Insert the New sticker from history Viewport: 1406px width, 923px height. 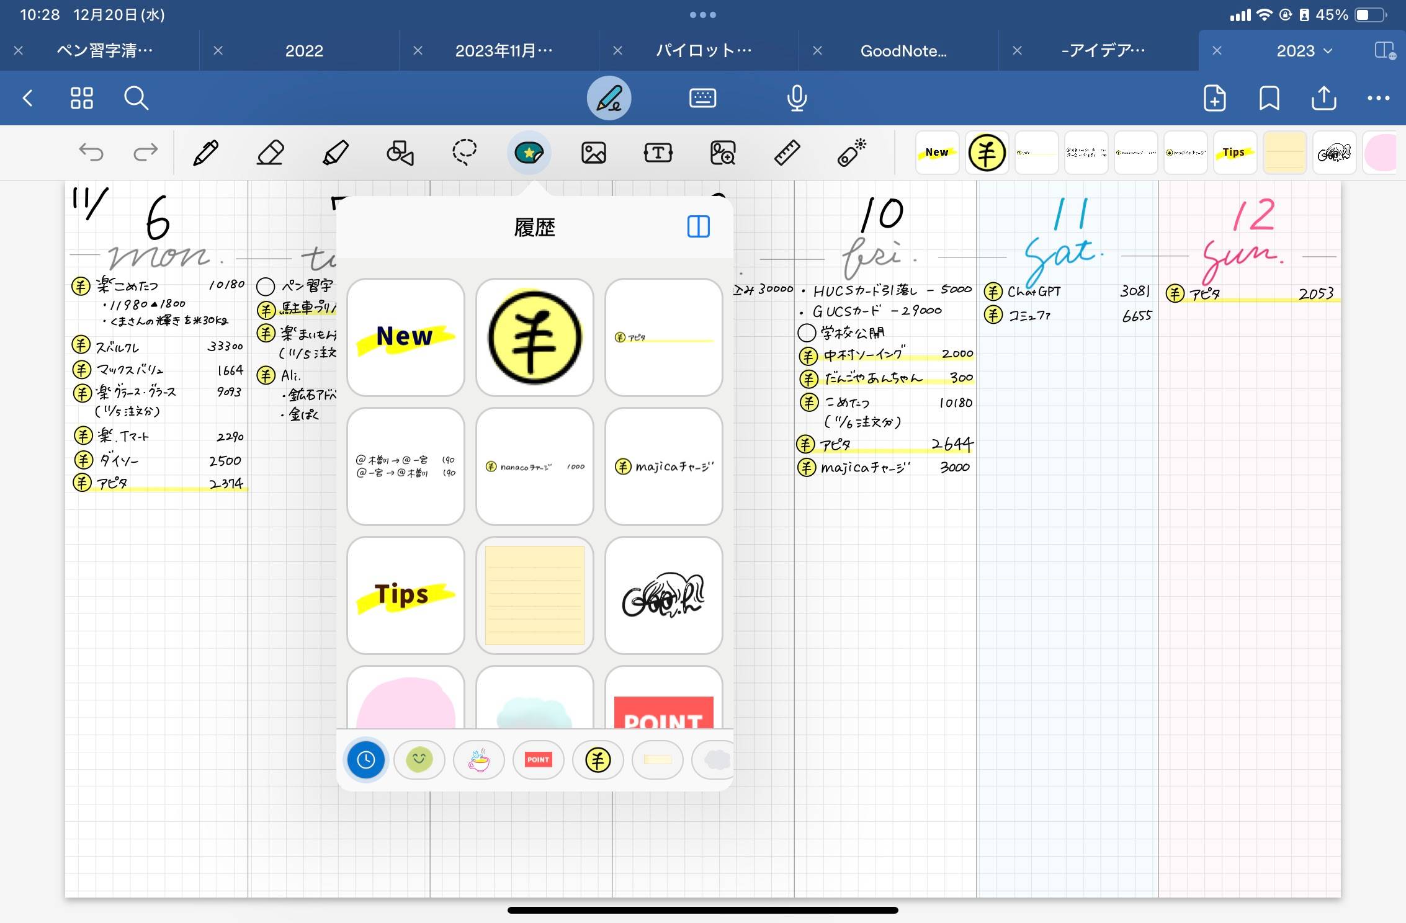point(406,337)
